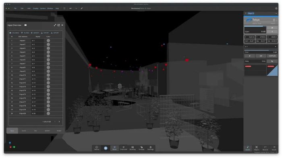The height and width of the screenshot is (158, 282).
Task: Switch to the Input tab below table
Action: (12, 131)
